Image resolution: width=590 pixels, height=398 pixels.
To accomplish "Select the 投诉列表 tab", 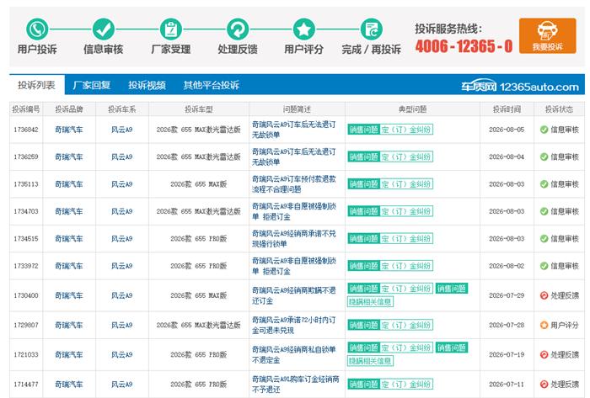I will tap(37, 85).
